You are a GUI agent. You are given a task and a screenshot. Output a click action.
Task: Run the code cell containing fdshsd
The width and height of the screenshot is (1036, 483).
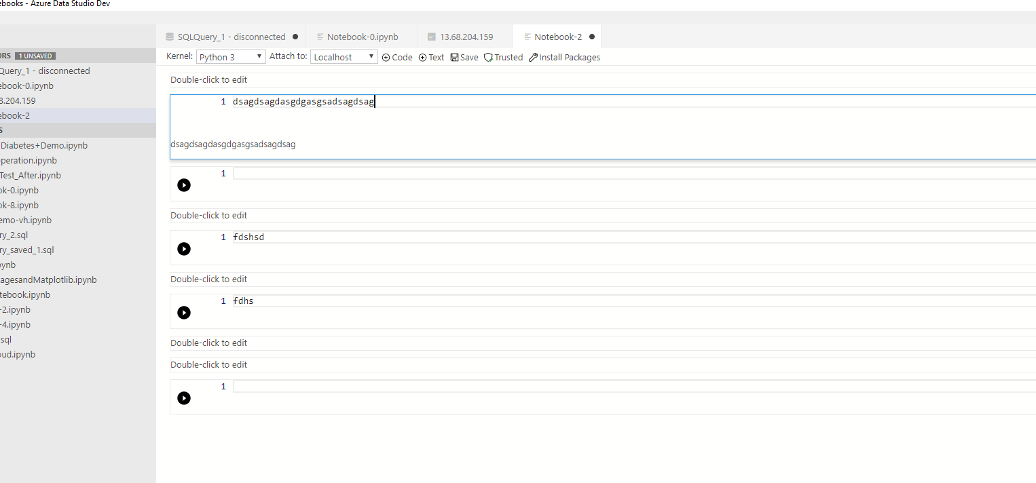click(x=184, y=249)
